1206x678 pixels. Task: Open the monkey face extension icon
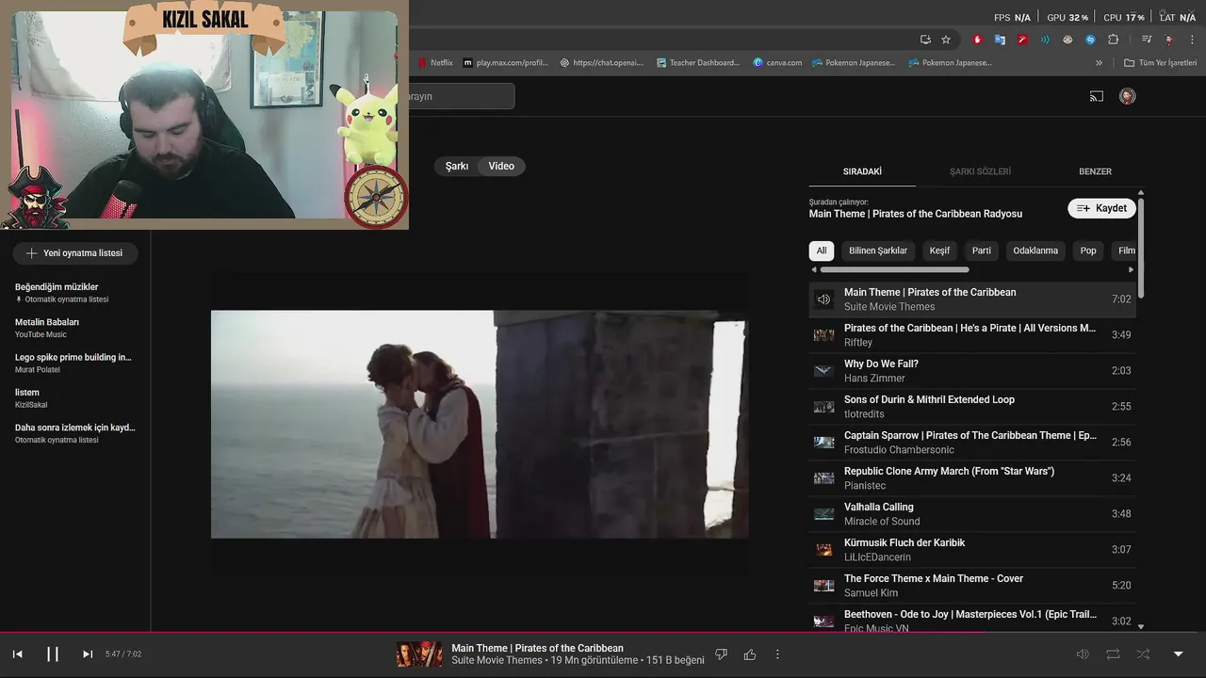pos(1067,40)
